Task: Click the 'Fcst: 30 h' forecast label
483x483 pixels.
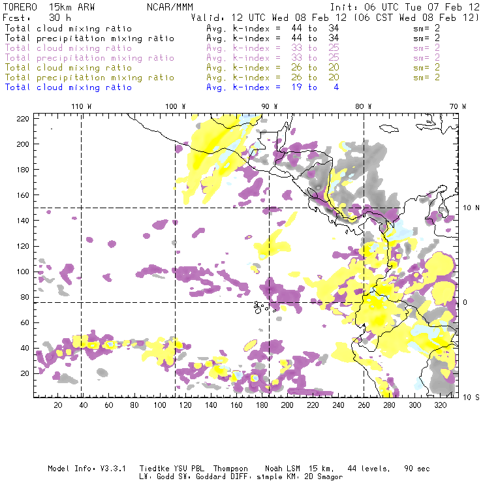Action: tap(37, 18)
